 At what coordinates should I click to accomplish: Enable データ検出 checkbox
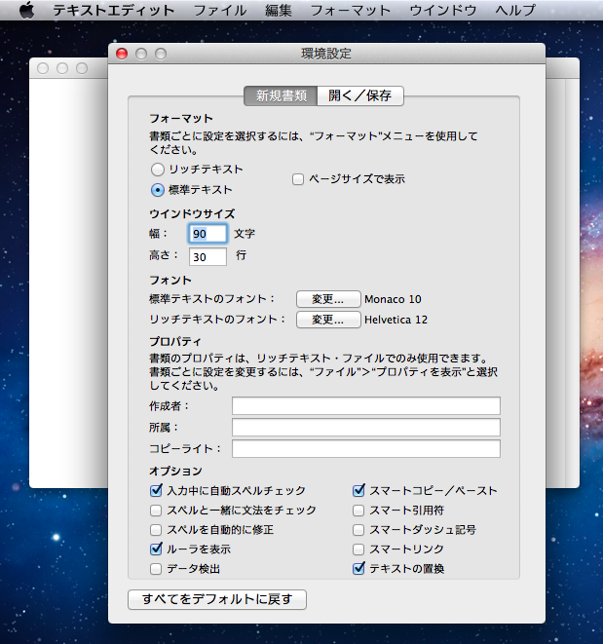(x=156, y=569)
